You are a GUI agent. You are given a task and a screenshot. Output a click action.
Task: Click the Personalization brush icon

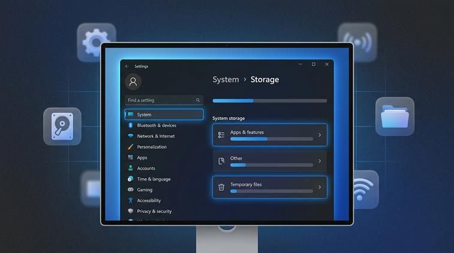(131, 147)
